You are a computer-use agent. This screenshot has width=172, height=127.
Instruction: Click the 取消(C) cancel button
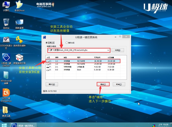[x=119, y=84]
